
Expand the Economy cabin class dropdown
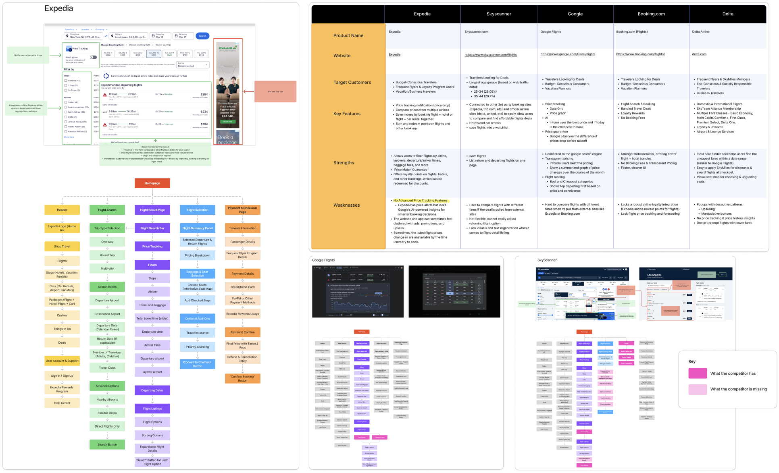point(101,29)
